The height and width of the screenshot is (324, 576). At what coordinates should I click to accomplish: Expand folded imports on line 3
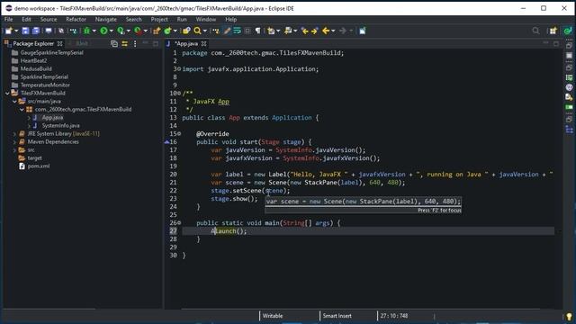point(179,68)
